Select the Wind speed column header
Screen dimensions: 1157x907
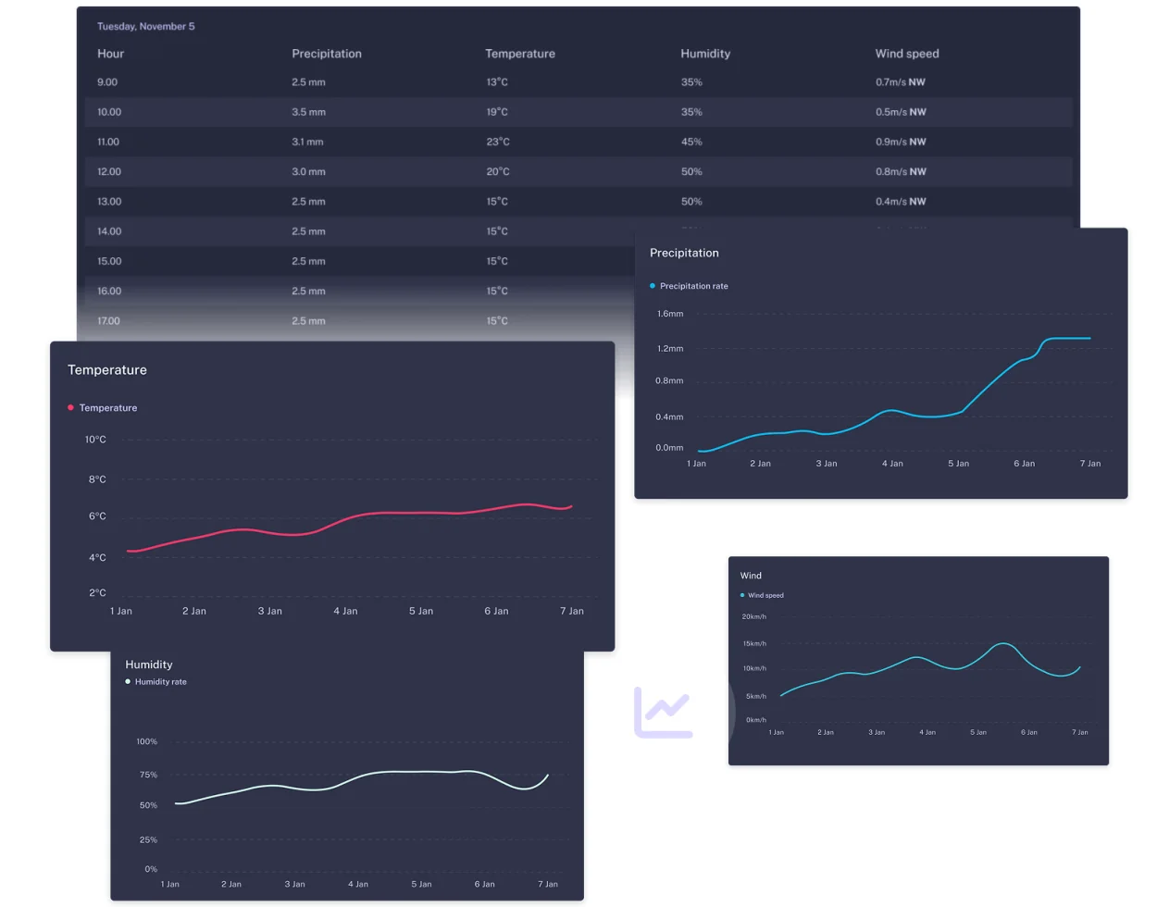coord(907,54)
